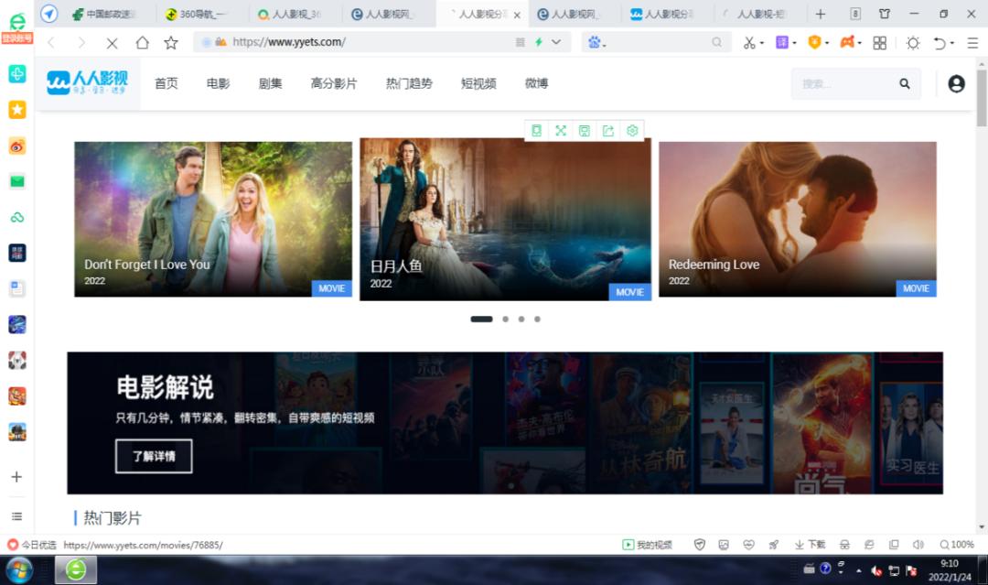Add a sidebar app with the plus
The width and height of the screenshot is (988, 585).
click(17, 477)
